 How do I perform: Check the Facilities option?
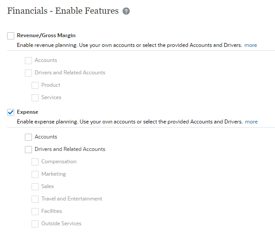coord(35,212)
